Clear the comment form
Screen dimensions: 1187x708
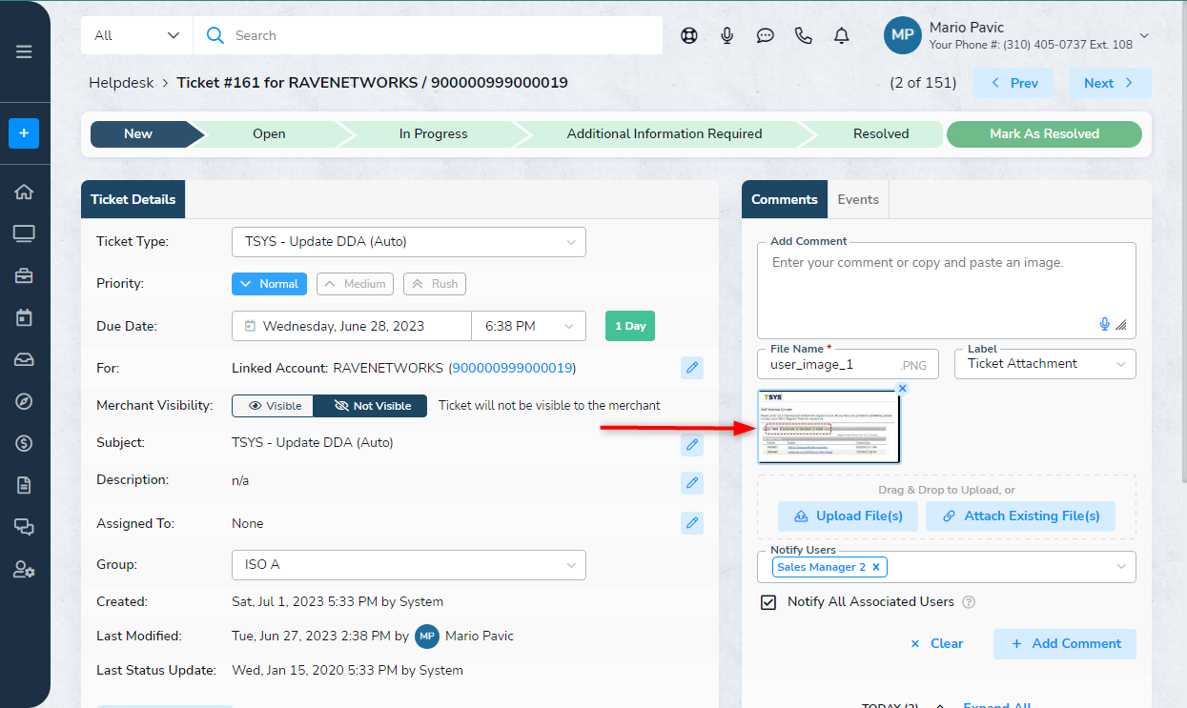[x=936, y=643]
